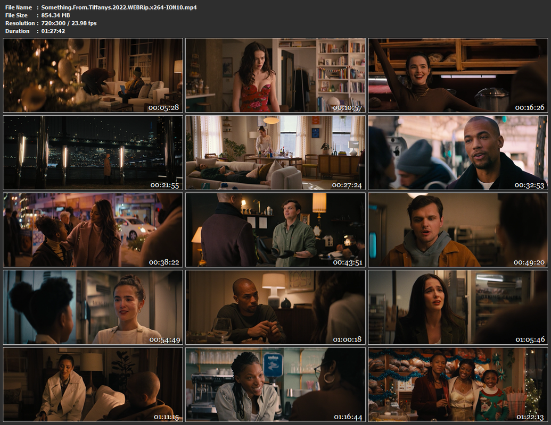Screen dimensions: 551x425
Task: Open the thumbnail timestamped 01:11:15
Action: (x=93, y=384)
